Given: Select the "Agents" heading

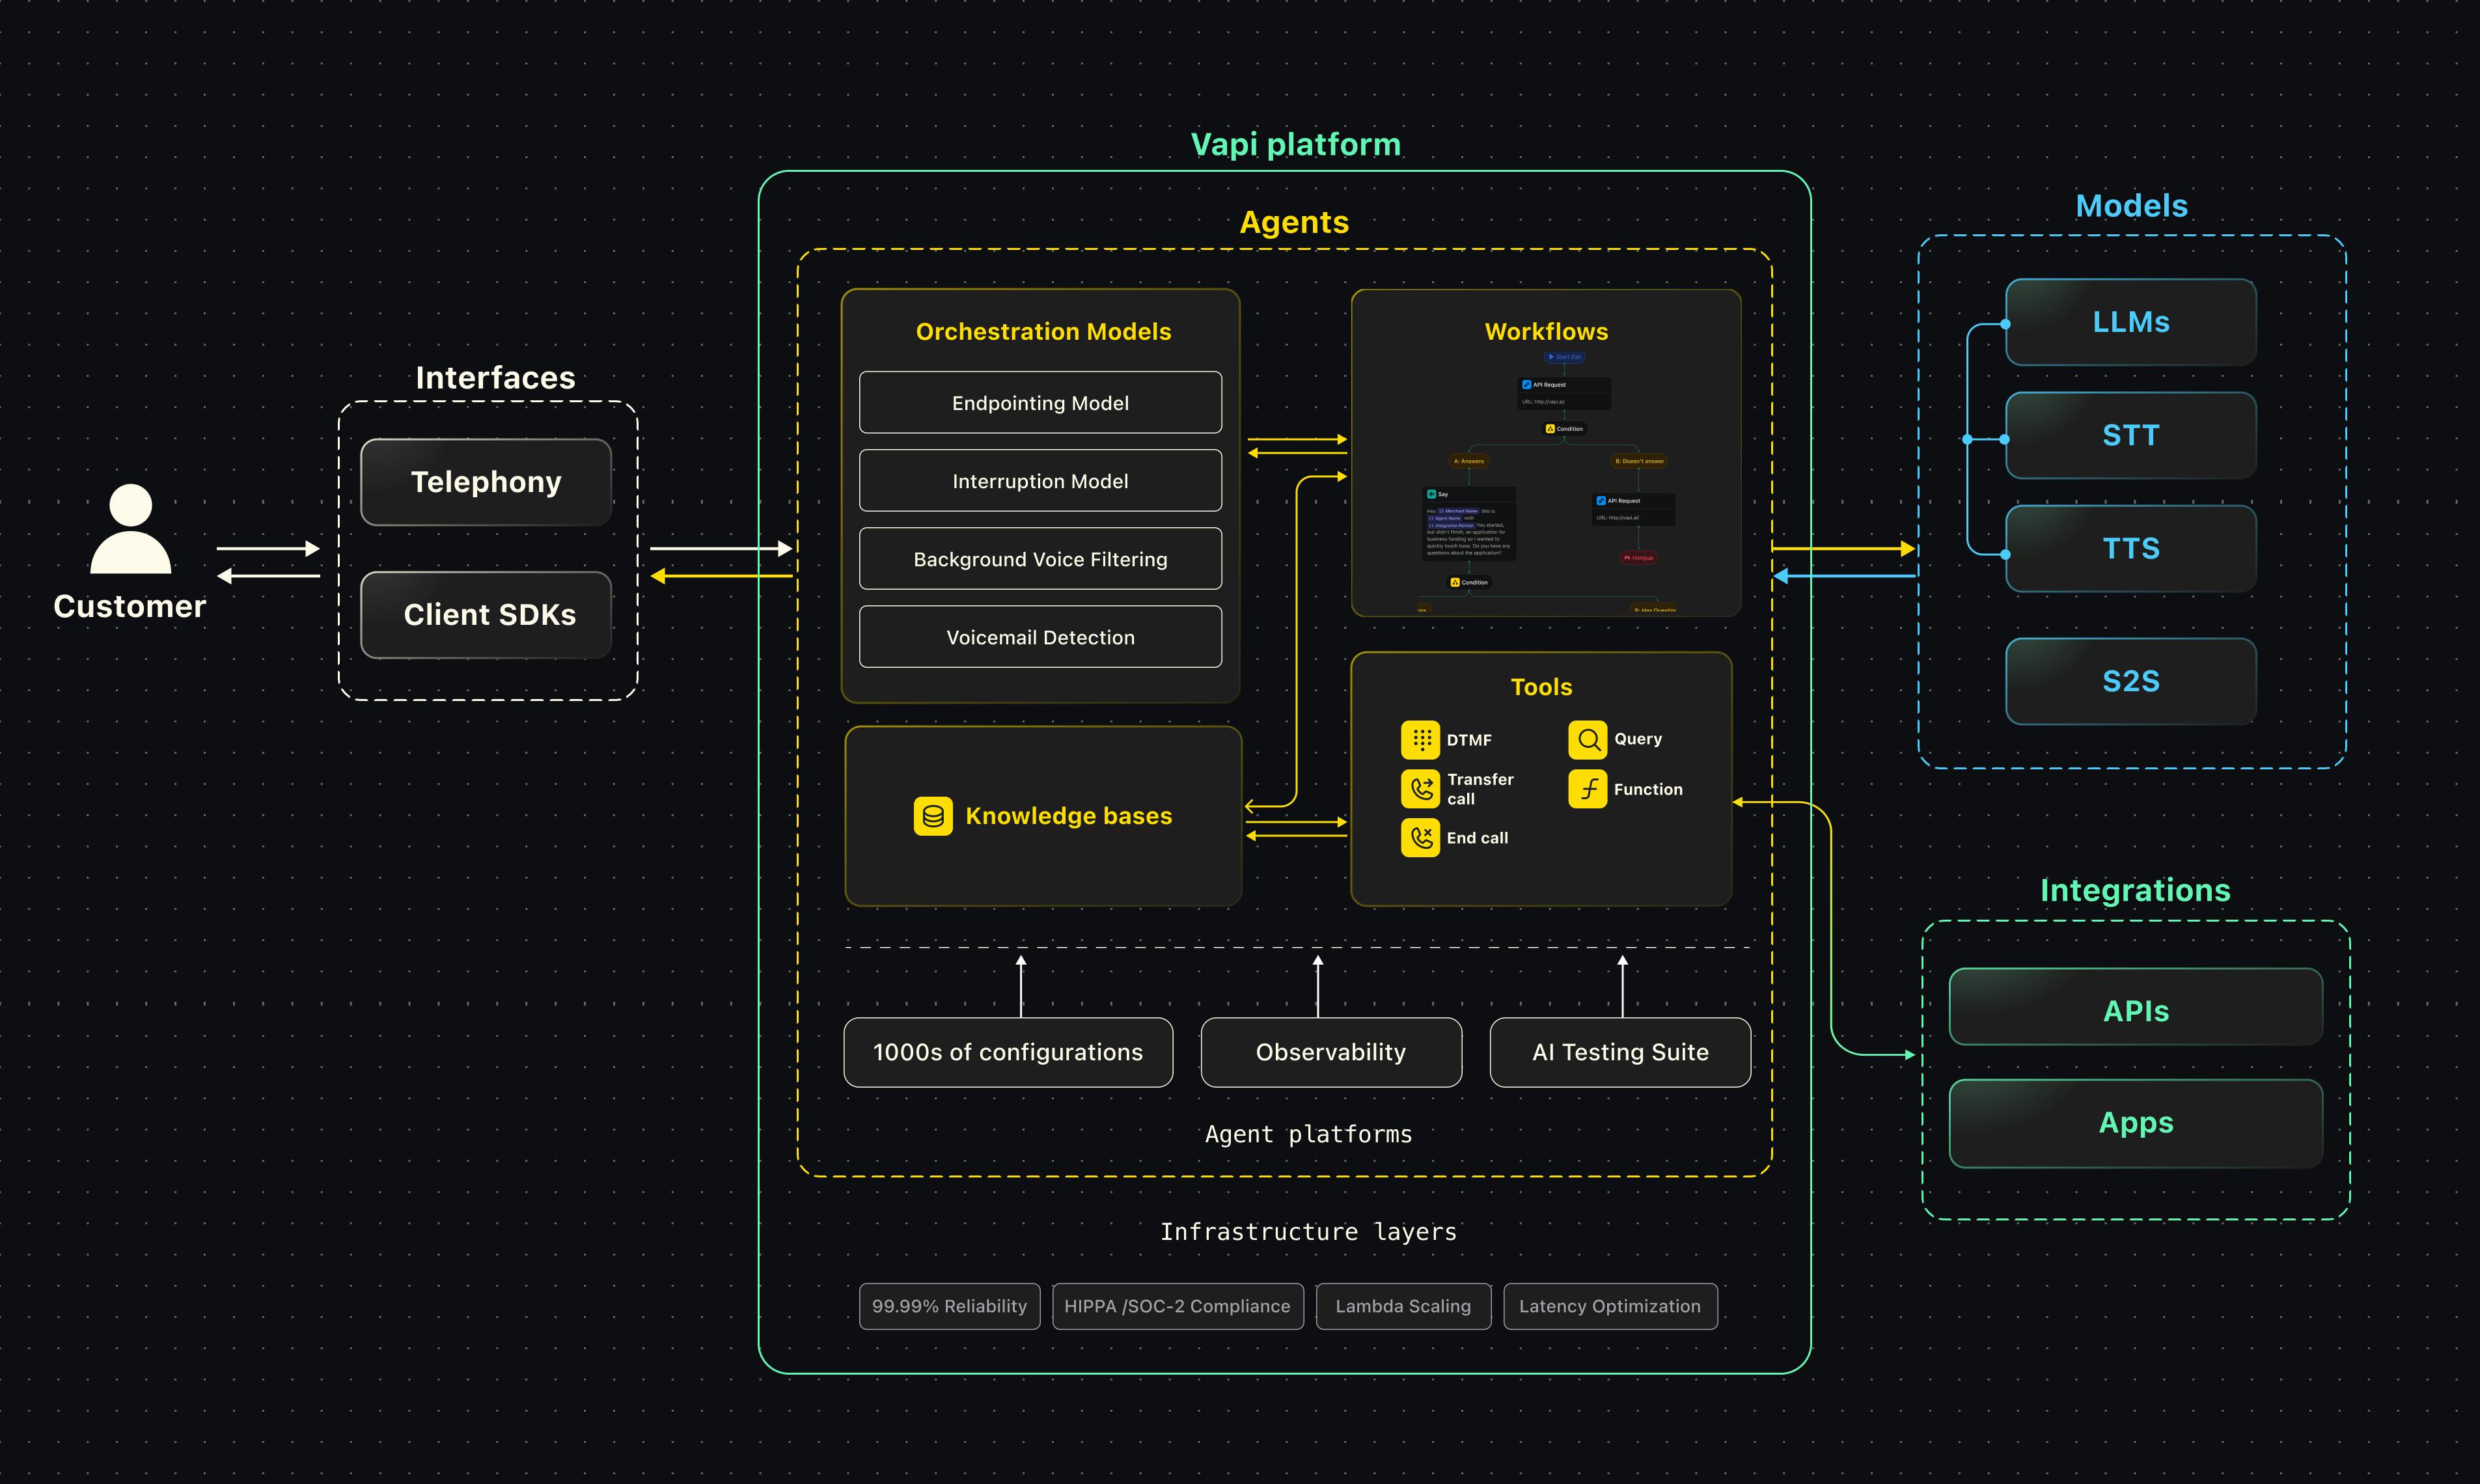Looking at the screenshot, I should point(1294,222).
